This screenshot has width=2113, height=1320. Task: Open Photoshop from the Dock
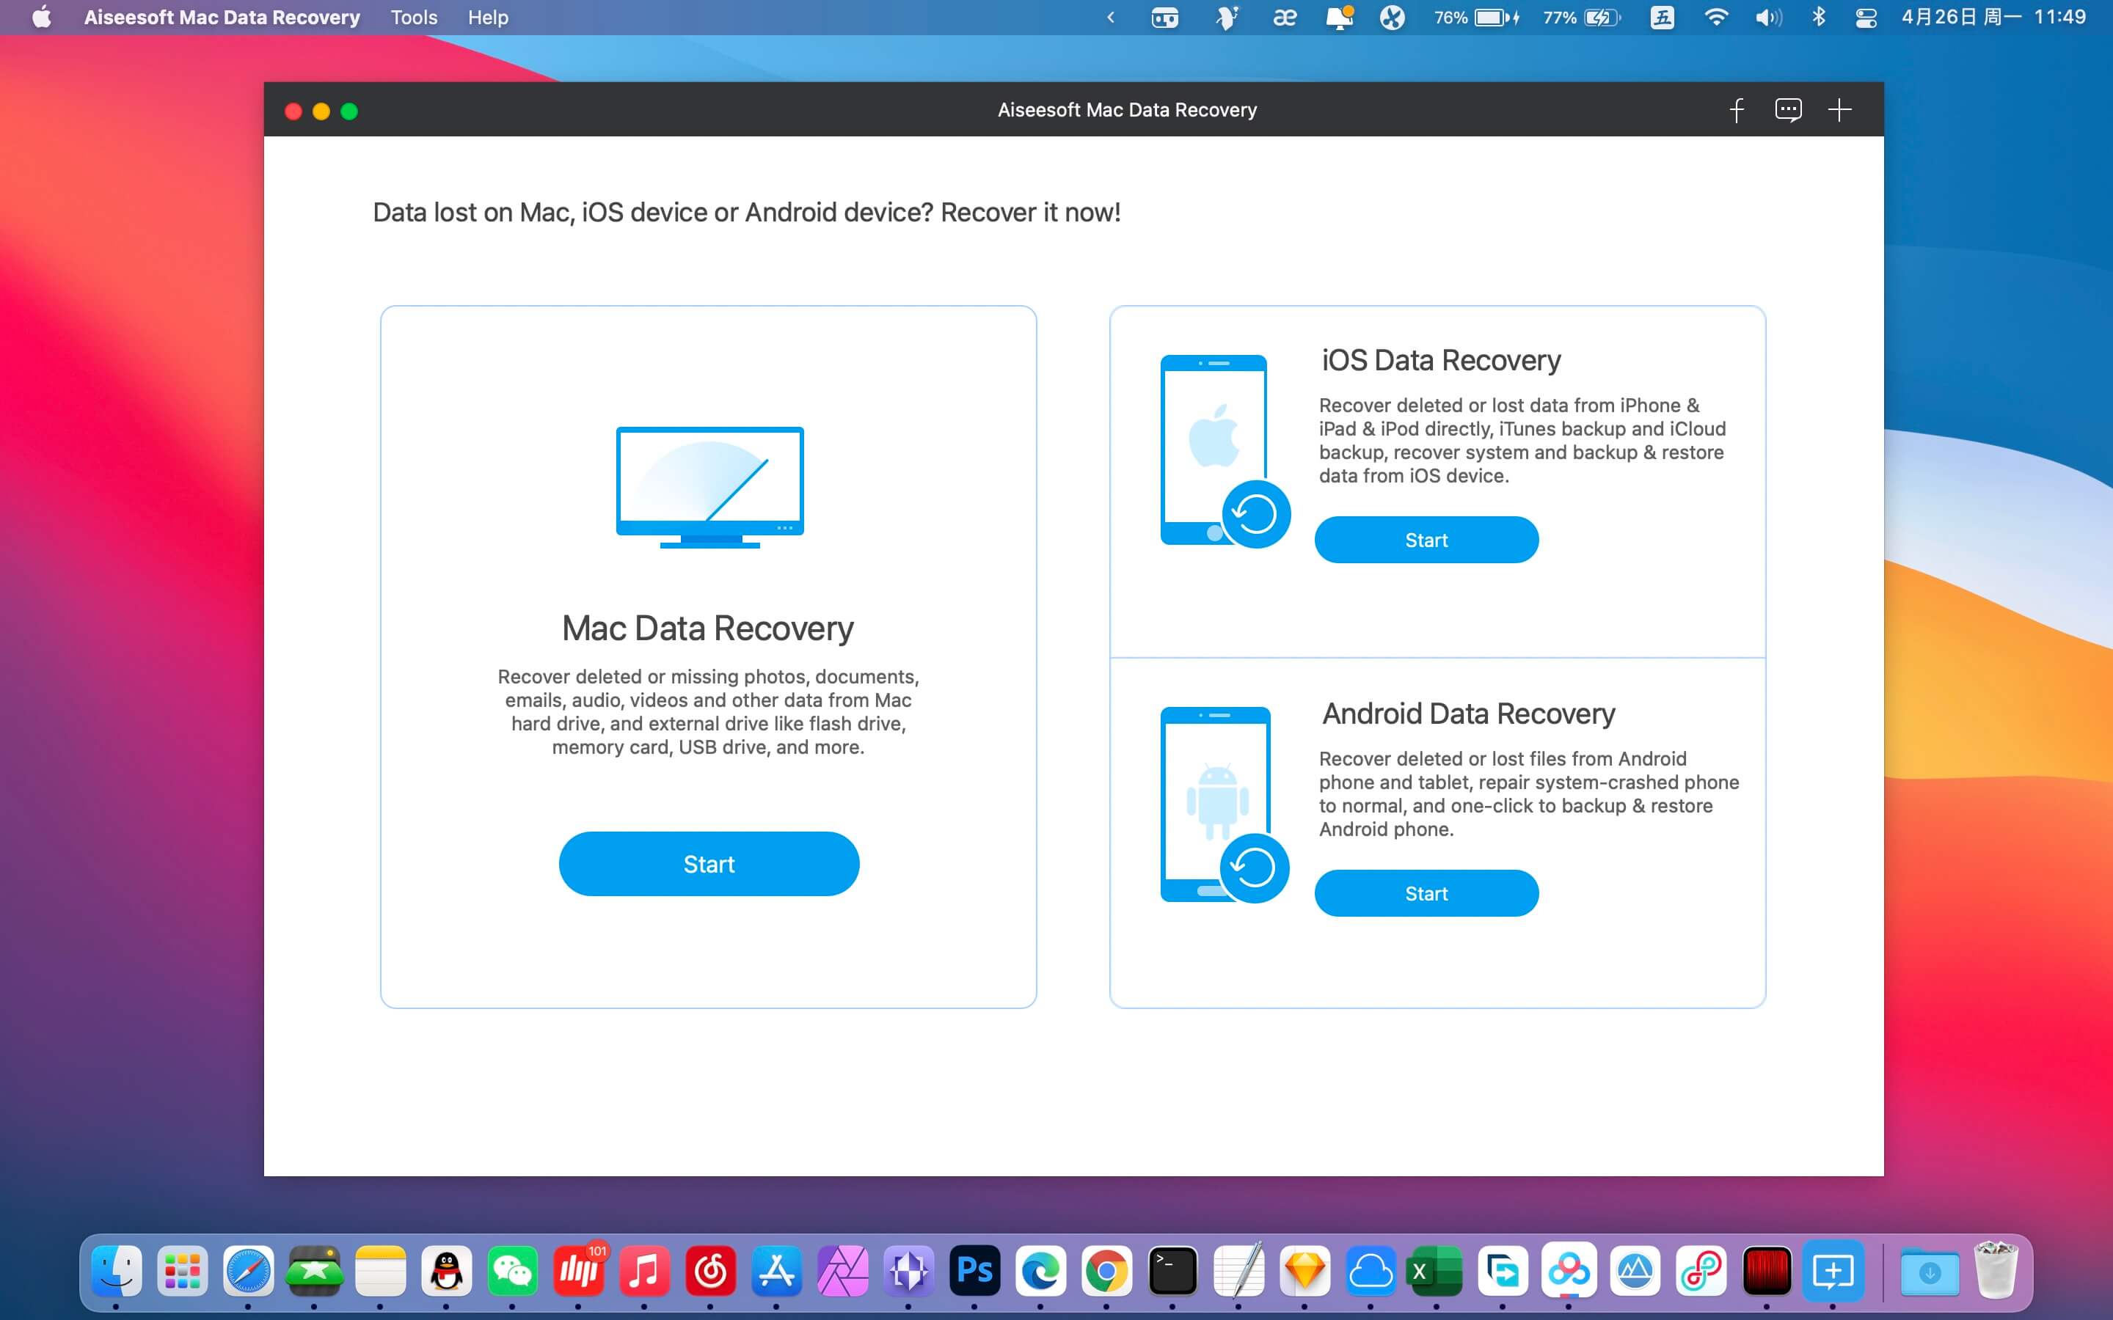point(974,1270)
